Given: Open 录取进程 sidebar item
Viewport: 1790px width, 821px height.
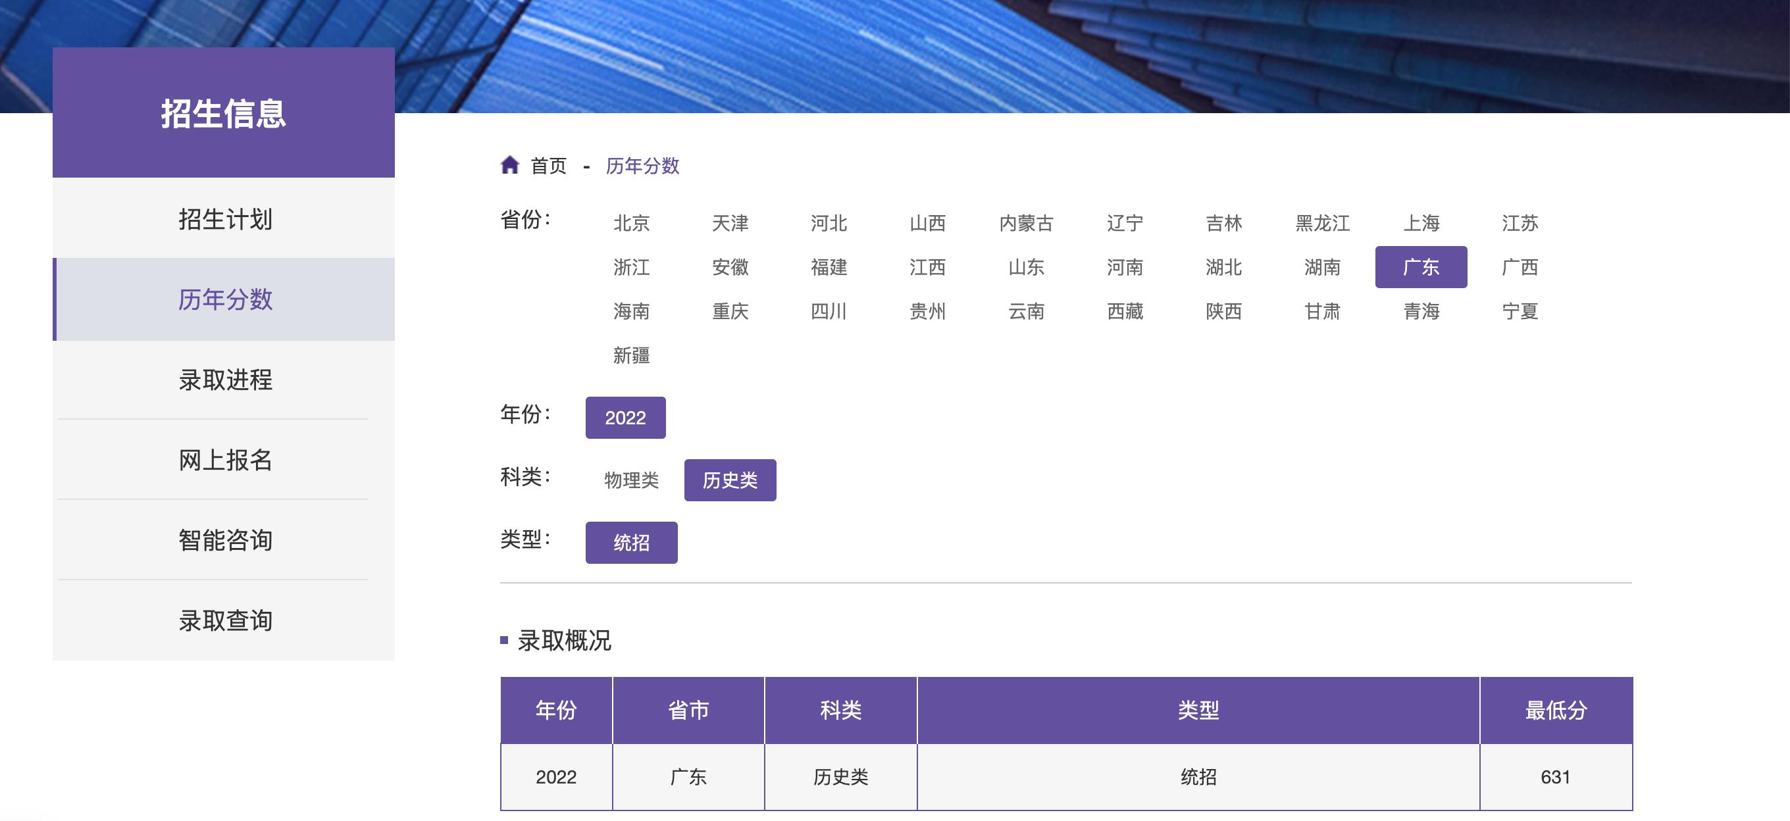Looking at the screenshot, I should (x=224, y=379).
